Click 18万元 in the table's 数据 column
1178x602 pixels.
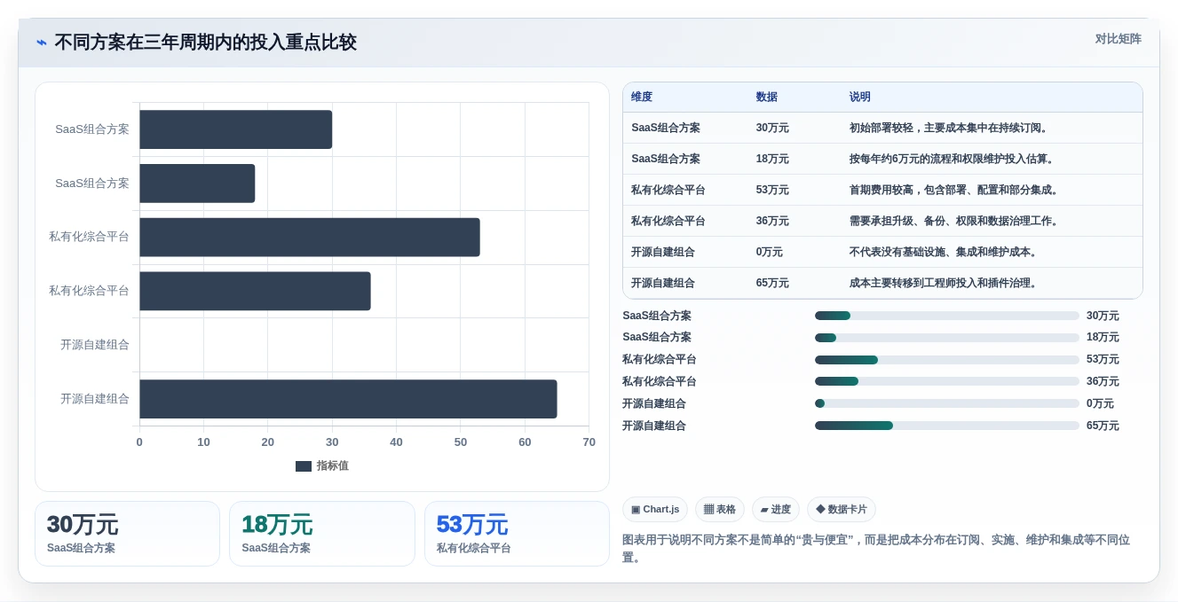coord(772,159)
